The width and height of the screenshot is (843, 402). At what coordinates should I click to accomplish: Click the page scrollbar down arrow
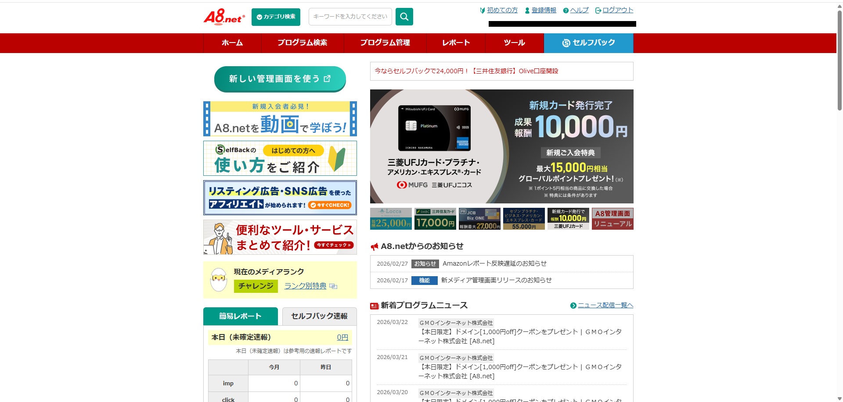tap(839, 398)
